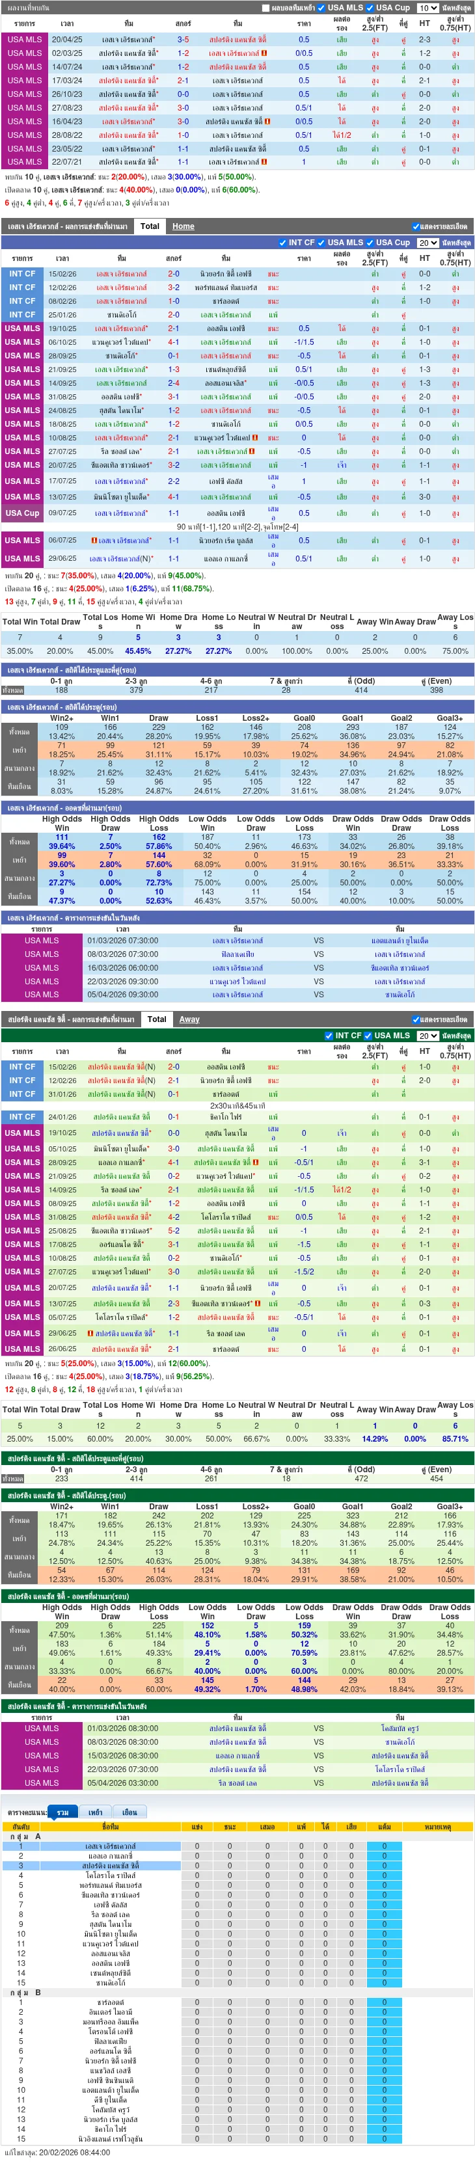Toggle USA Cup checkbox in head-to-head filter
Viewport: 475px width, 2167px height.
point(370,8)
